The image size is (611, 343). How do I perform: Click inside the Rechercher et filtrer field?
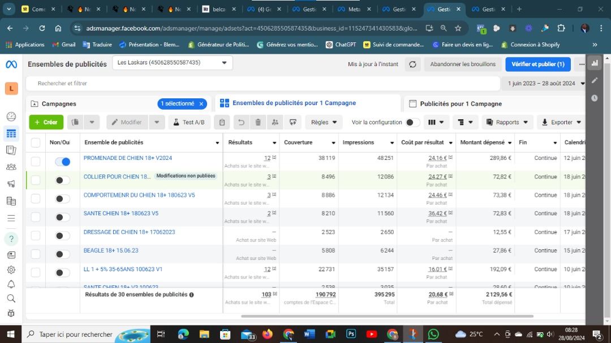click(263, 83)
